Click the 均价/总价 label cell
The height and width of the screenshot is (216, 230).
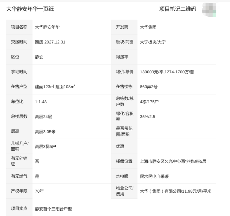click(x=124, y=72)
